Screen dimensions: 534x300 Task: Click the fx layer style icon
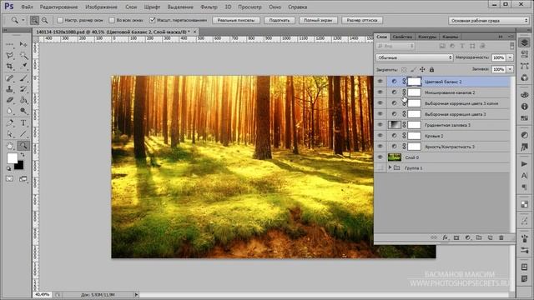(445, 237)
